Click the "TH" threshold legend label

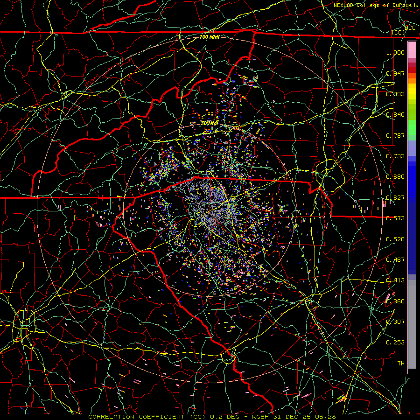click(x=401, y=364)
